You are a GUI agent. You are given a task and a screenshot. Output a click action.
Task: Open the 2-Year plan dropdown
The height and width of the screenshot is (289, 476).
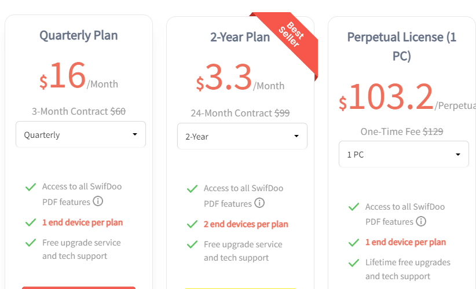[242, 136]
